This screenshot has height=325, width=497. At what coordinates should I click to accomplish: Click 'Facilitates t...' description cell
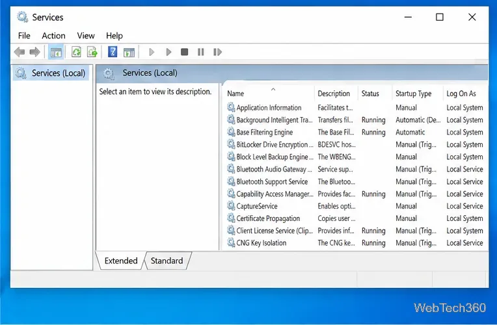click(335, 108)
